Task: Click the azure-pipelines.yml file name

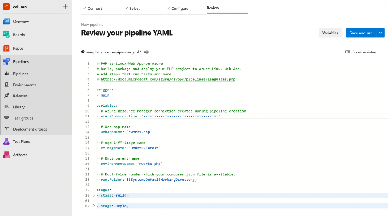Action: point(122,52)
